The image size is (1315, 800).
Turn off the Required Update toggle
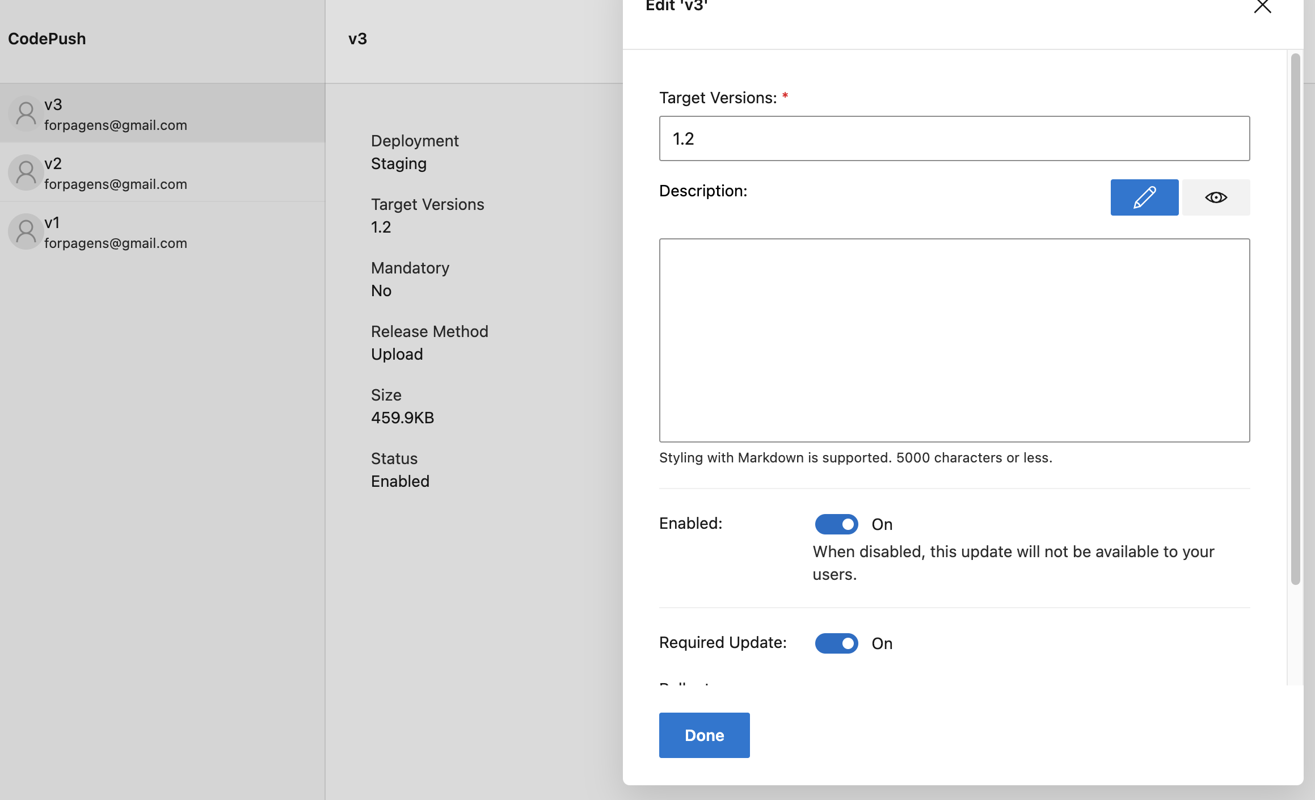tap(836, 643)
